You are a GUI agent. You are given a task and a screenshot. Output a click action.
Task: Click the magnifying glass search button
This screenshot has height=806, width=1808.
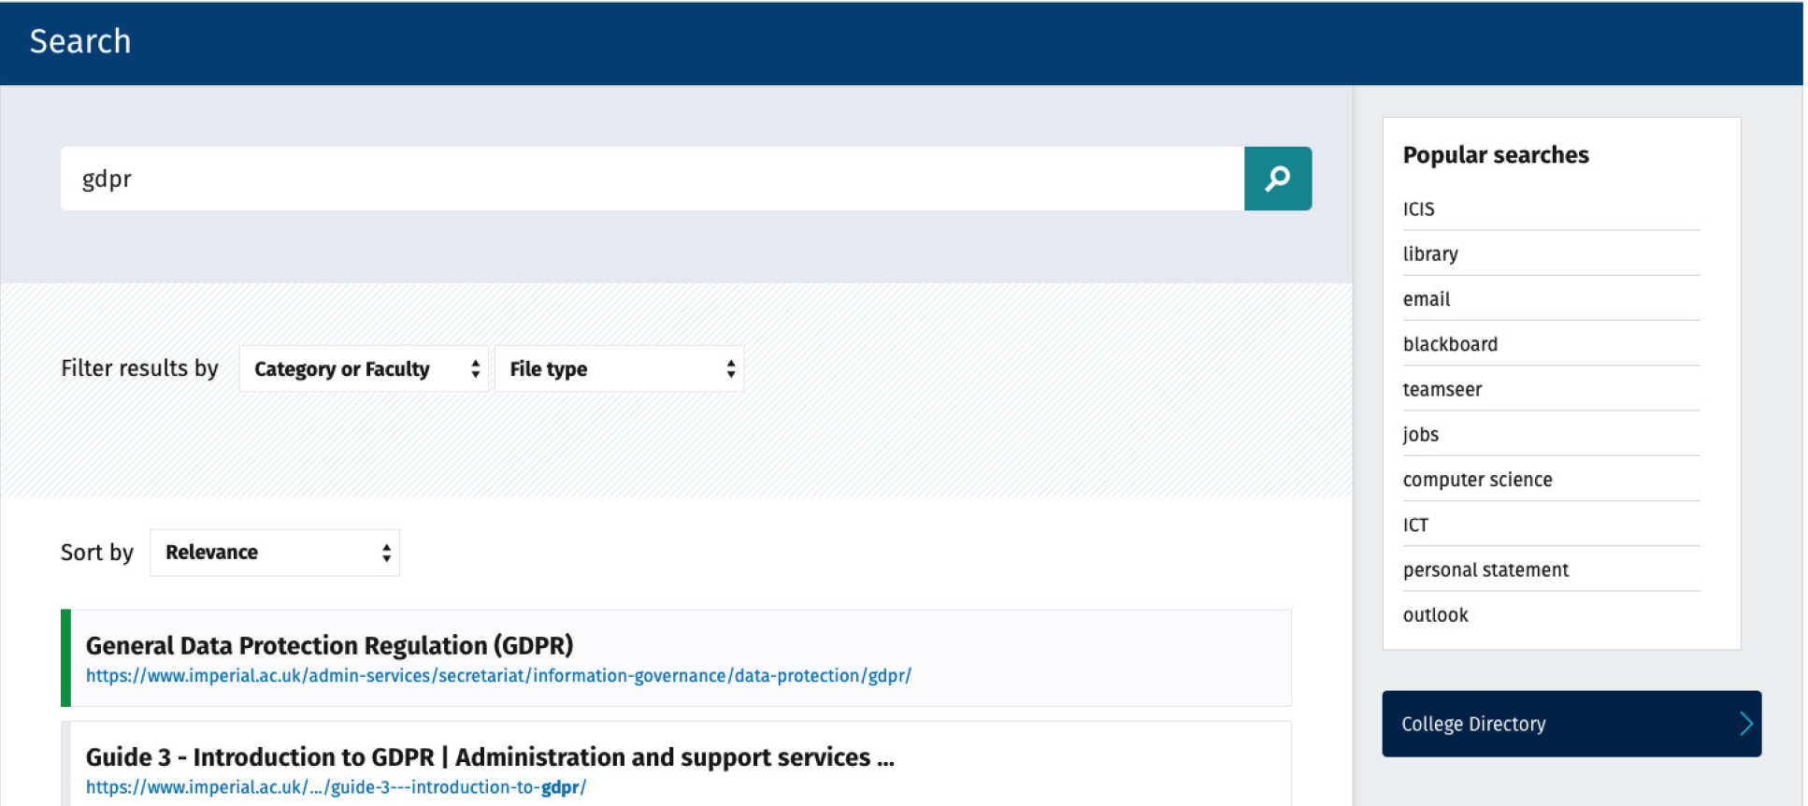[1277, 179]
